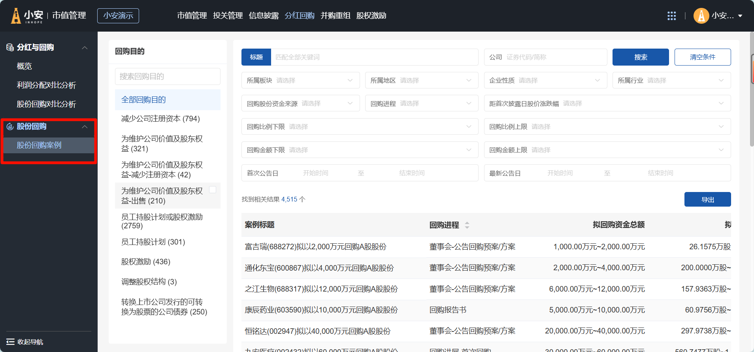Open the apps grid icon
This screenshot has height=352, width=754.
(671, 16)
